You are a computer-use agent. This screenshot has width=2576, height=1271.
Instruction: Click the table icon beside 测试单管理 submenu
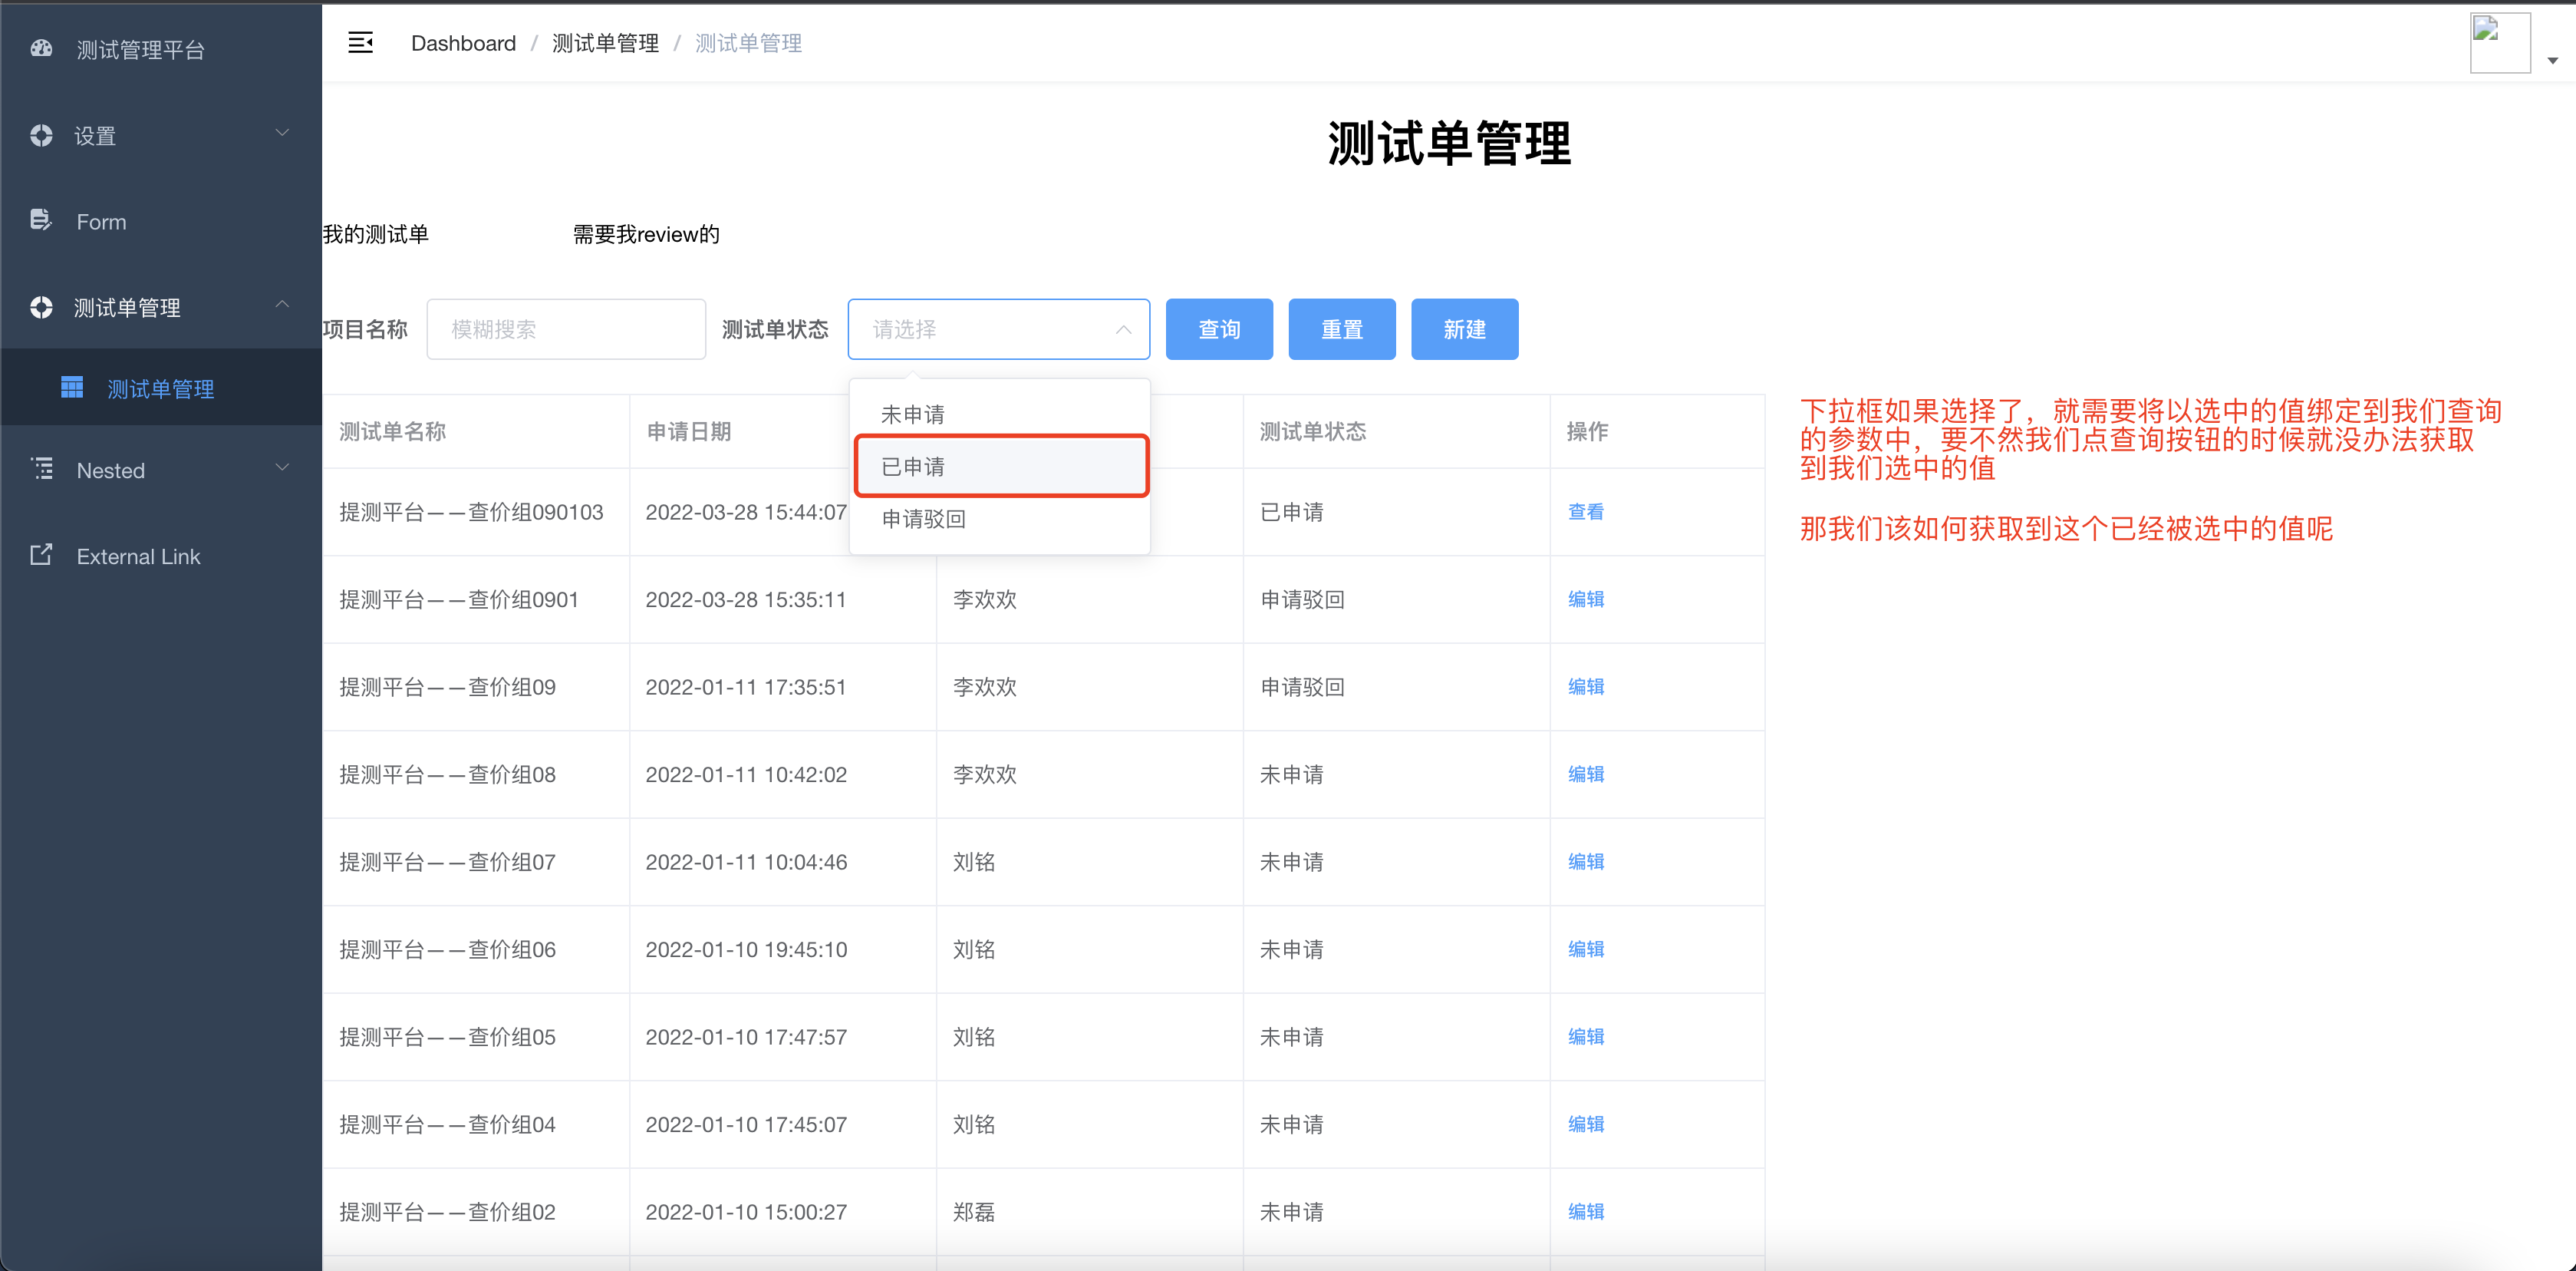tap(72, 388)
